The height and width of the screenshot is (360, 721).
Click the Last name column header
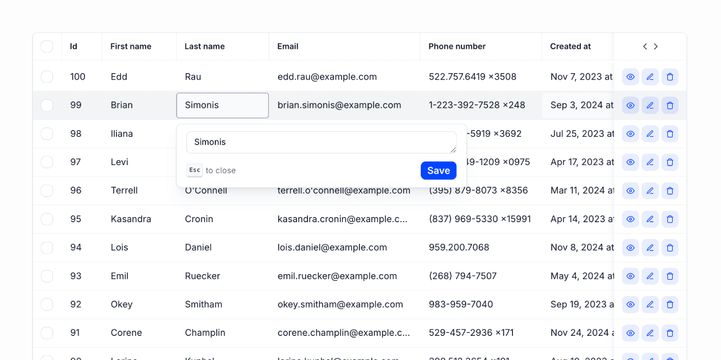[x=222, y=46]
